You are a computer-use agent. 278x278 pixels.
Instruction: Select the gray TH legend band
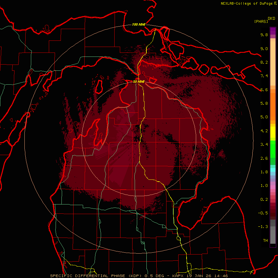point(273,241)
